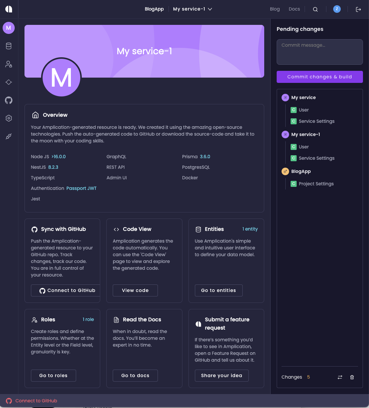
Task: Click the Read the Docs card title
Action: click(142, 319)
